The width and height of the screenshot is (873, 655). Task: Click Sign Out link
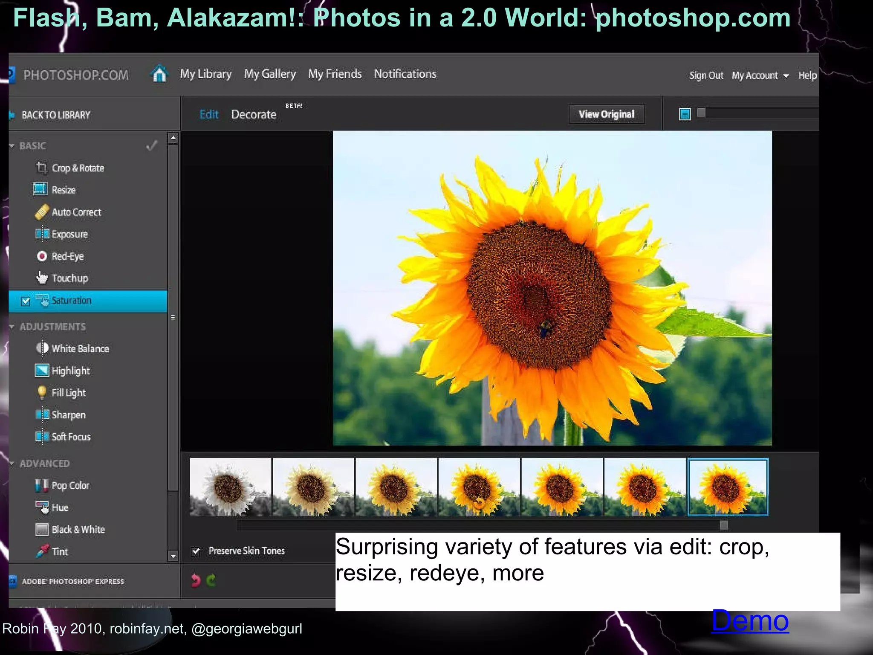pos(706,75)
